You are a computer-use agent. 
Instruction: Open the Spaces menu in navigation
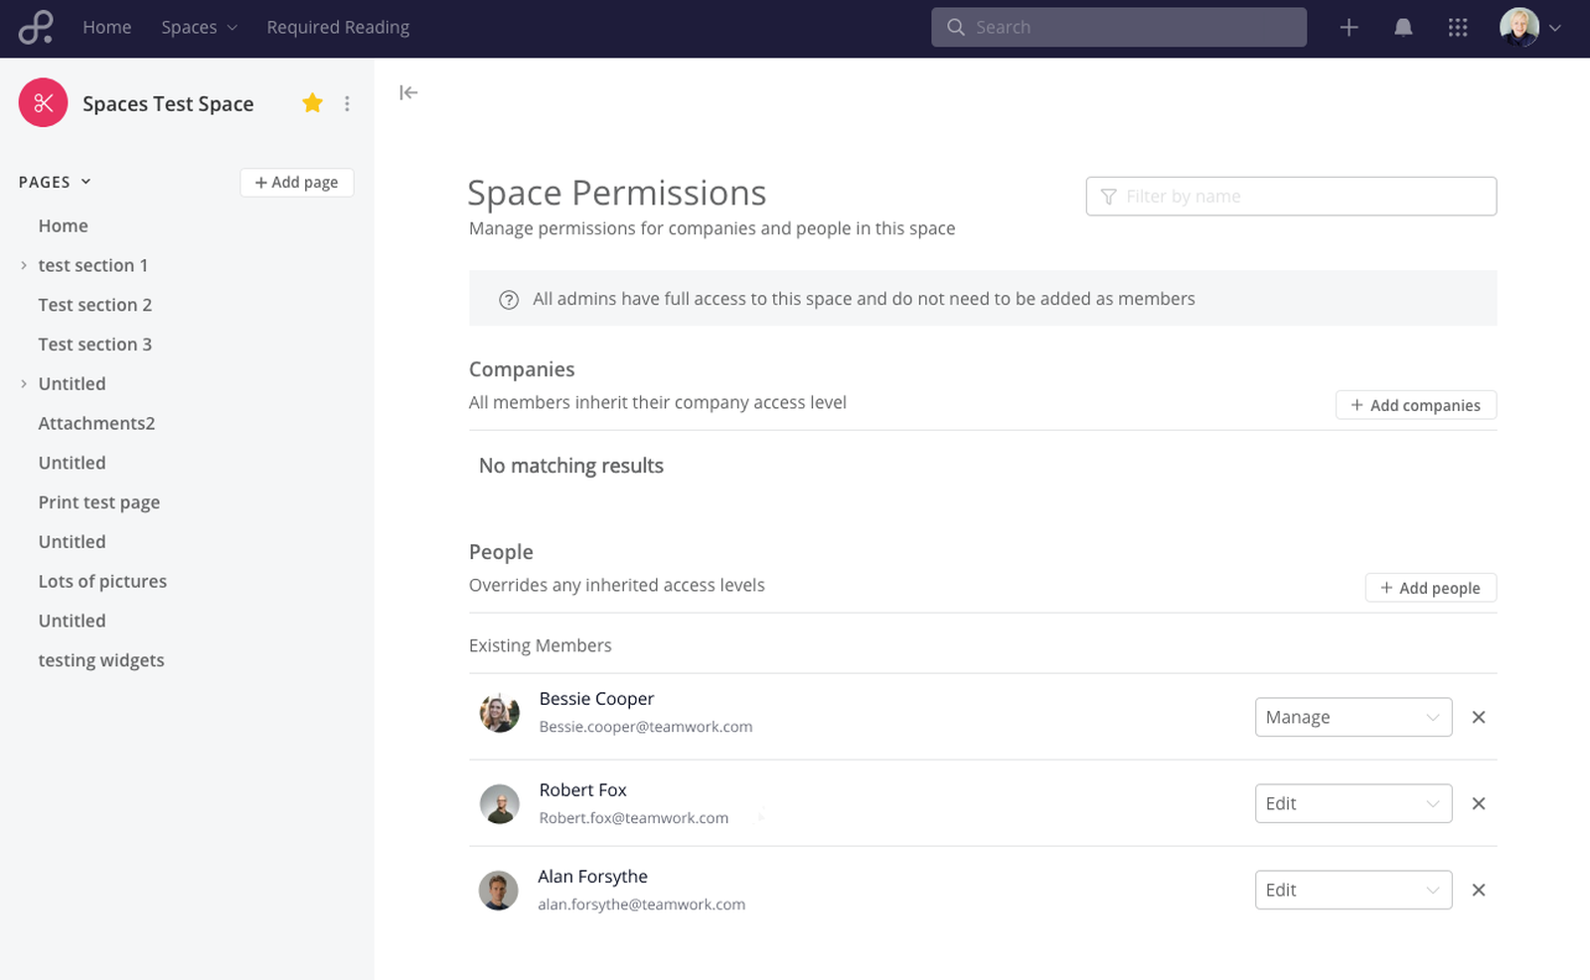199,28
